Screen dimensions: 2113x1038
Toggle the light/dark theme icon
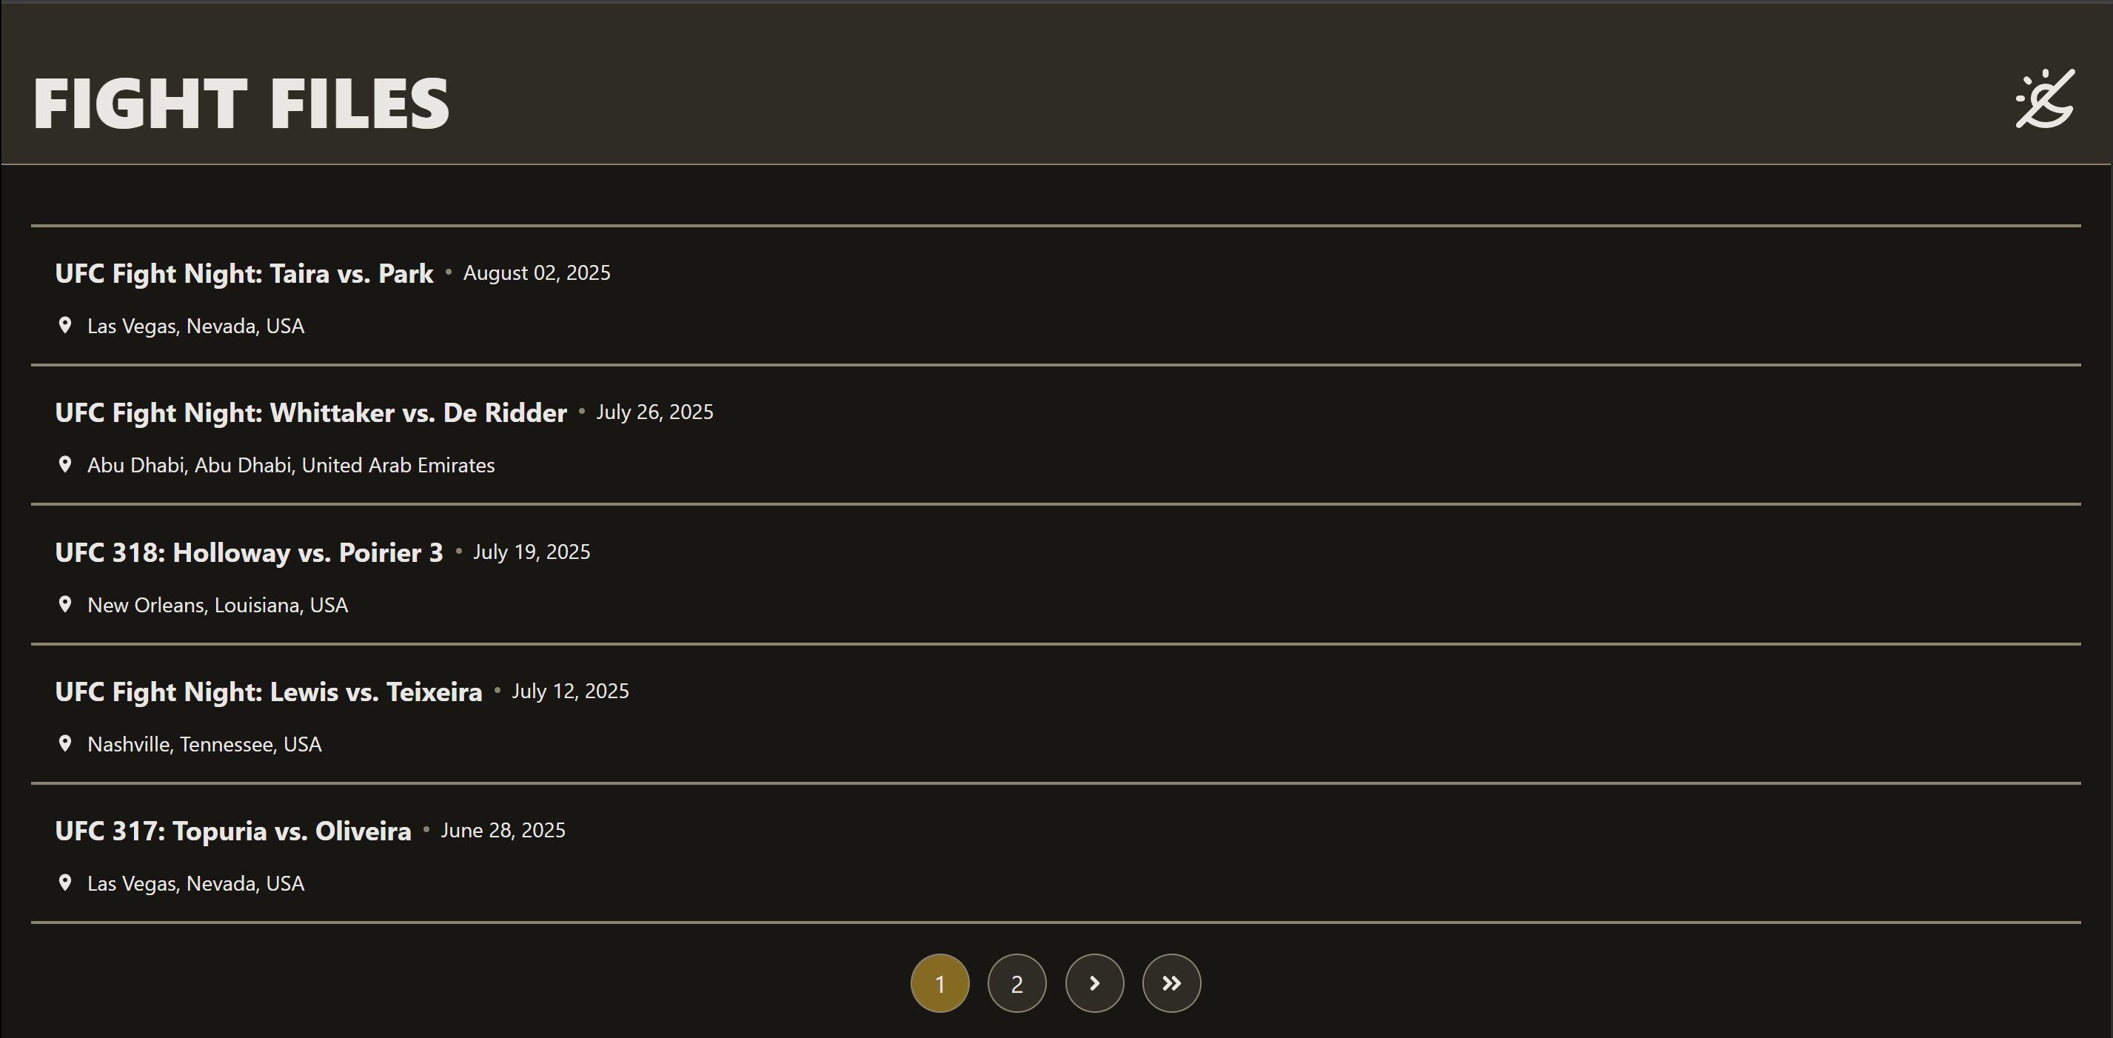2045,99
